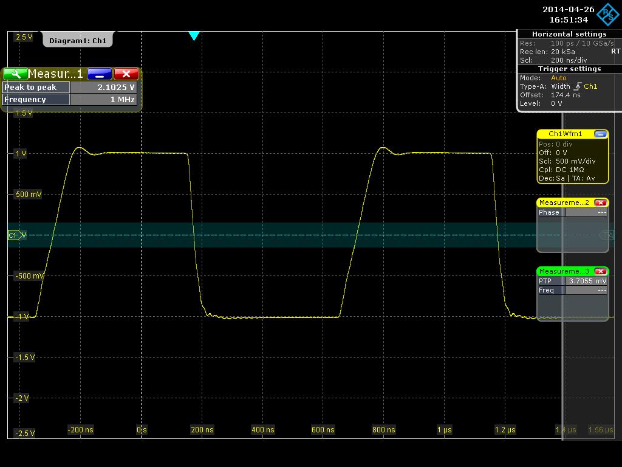Click the -1.5 V vertical axis label
Viewport: 622px width, 467px height.
(x=24, y=358)
